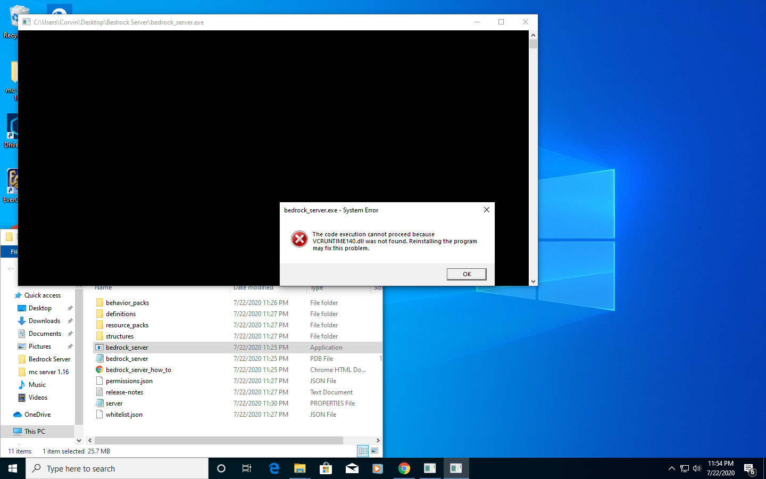Select the structures folder
766x479 pixels.
120,336
